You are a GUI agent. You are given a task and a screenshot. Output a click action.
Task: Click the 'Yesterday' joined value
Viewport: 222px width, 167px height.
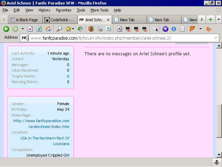pyautogui.click(x=60, y=59)
